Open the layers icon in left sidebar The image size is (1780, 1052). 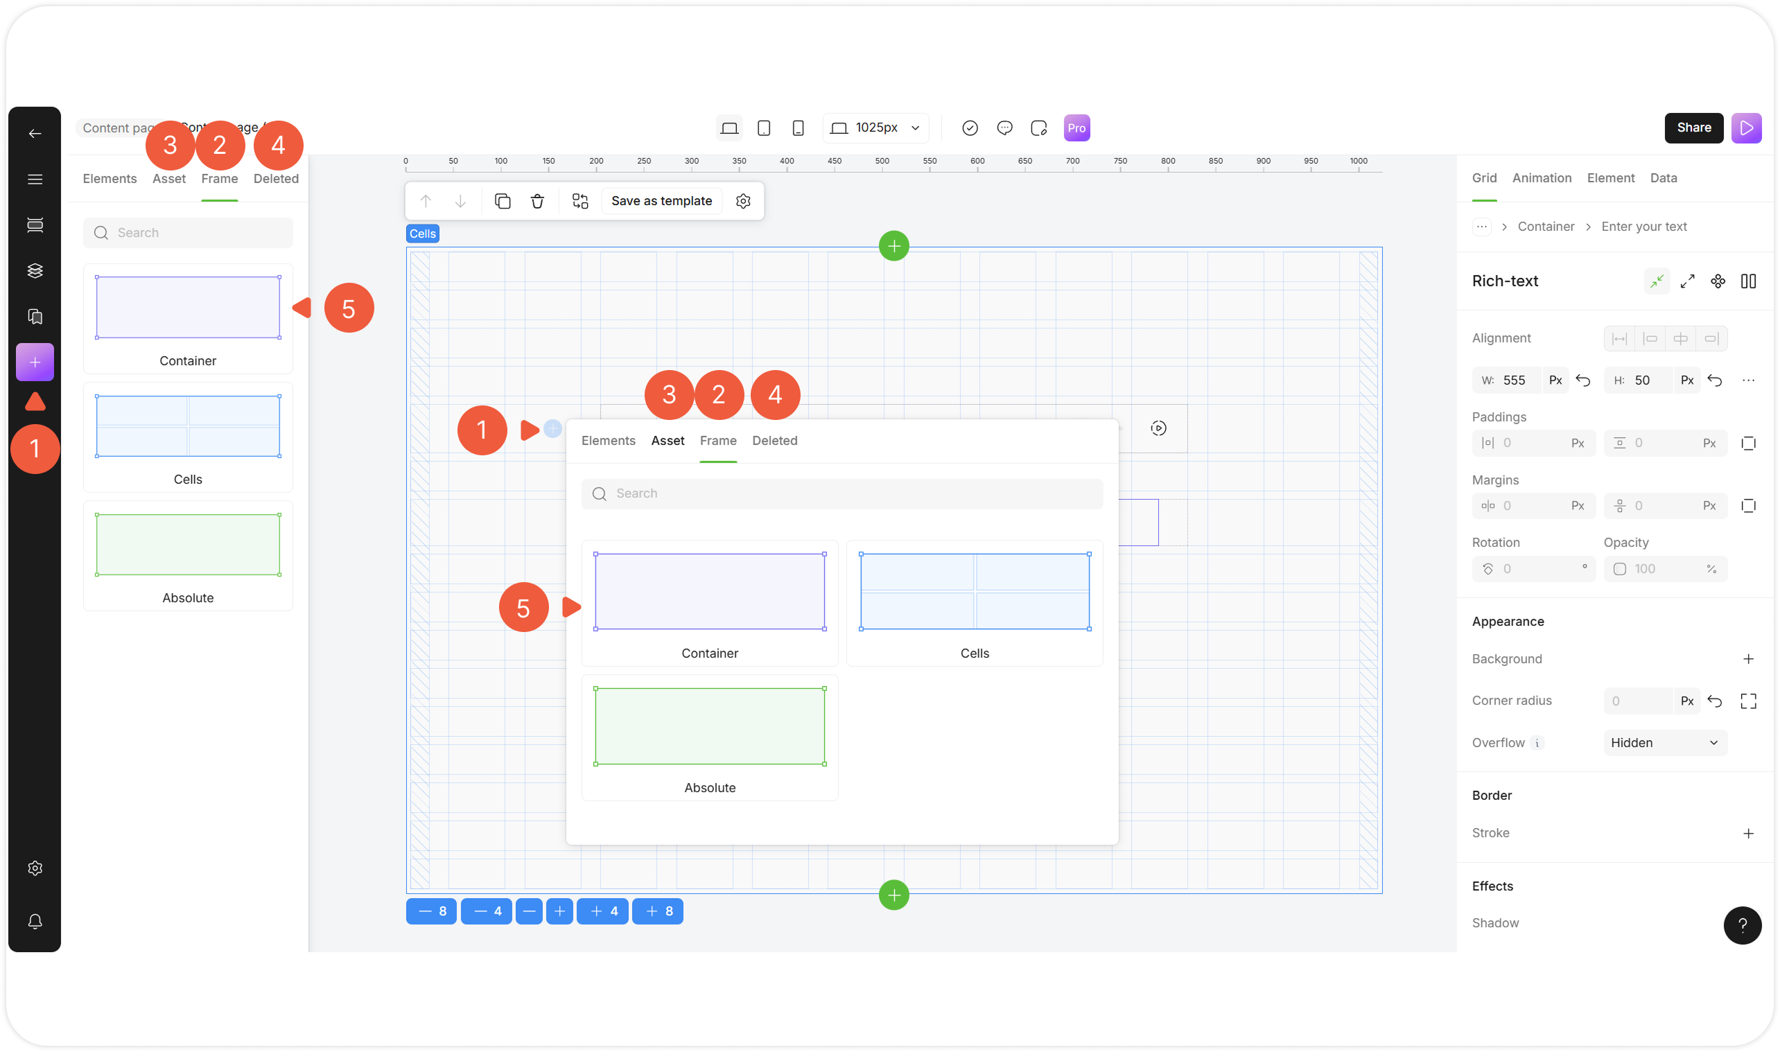[35, 271]
